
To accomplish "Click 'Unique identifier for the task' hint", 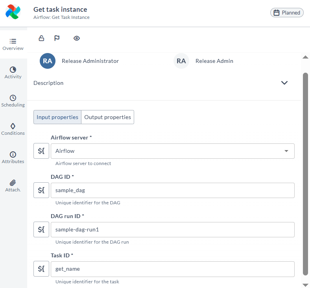I will point(87,282).
